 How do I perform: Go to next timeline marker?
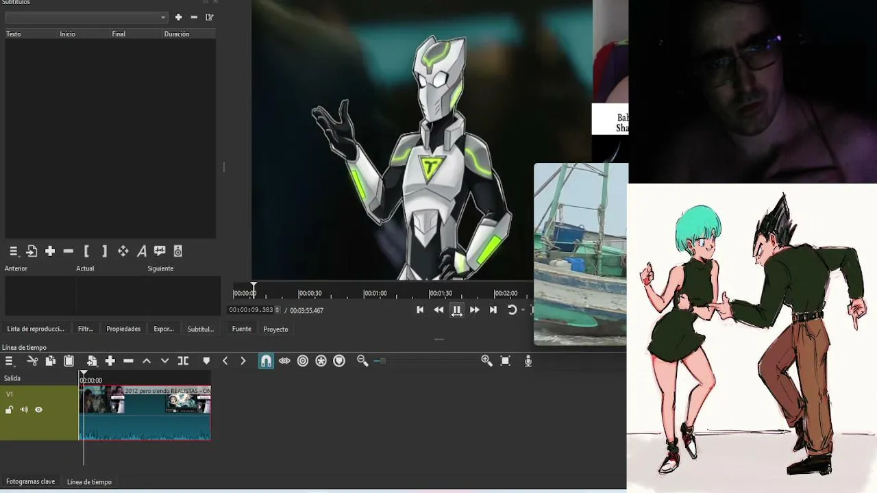[243, 361]
